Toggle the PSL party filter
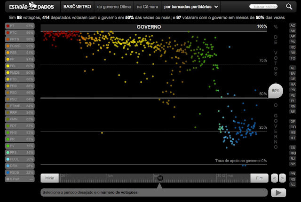This screenshot has width=301, height=202. point(20,66)
